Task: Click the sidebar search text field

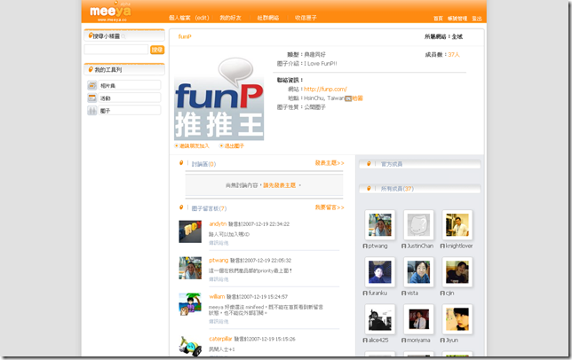Action: click(116, 50)
